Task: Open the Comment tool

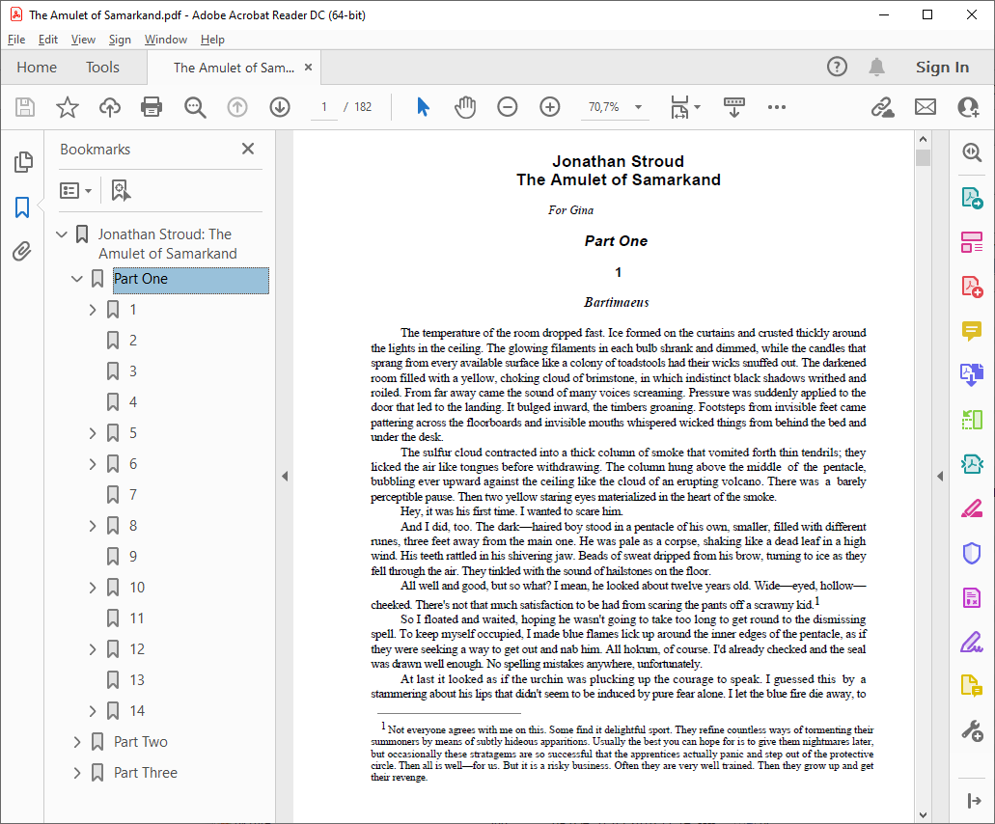Action: point(972,331)
